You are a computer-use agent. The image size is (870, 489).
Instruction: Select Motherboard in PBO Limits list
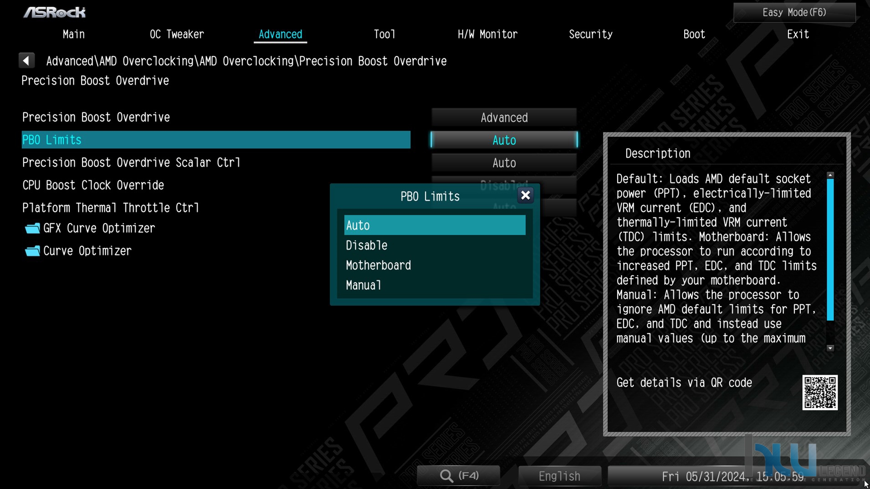pyautogui.click(x=435, y=265)
